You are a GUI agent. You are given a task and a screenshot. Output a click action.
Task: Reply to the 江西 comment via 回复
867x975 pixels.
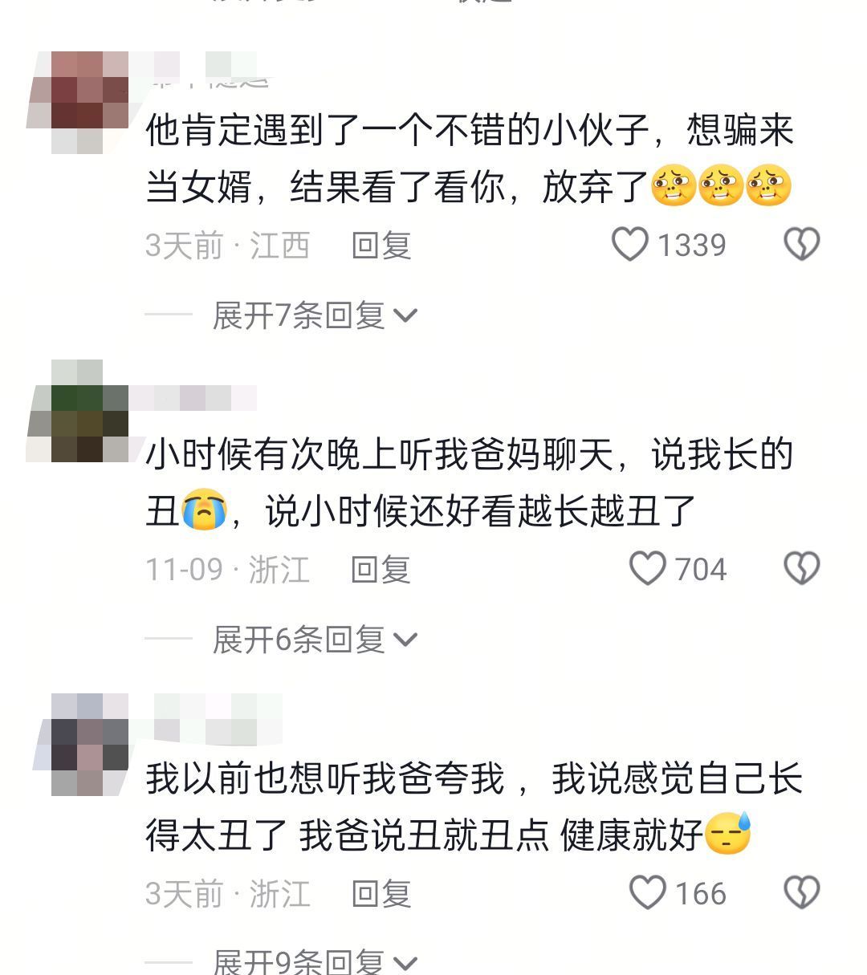(x=381, y=246)
